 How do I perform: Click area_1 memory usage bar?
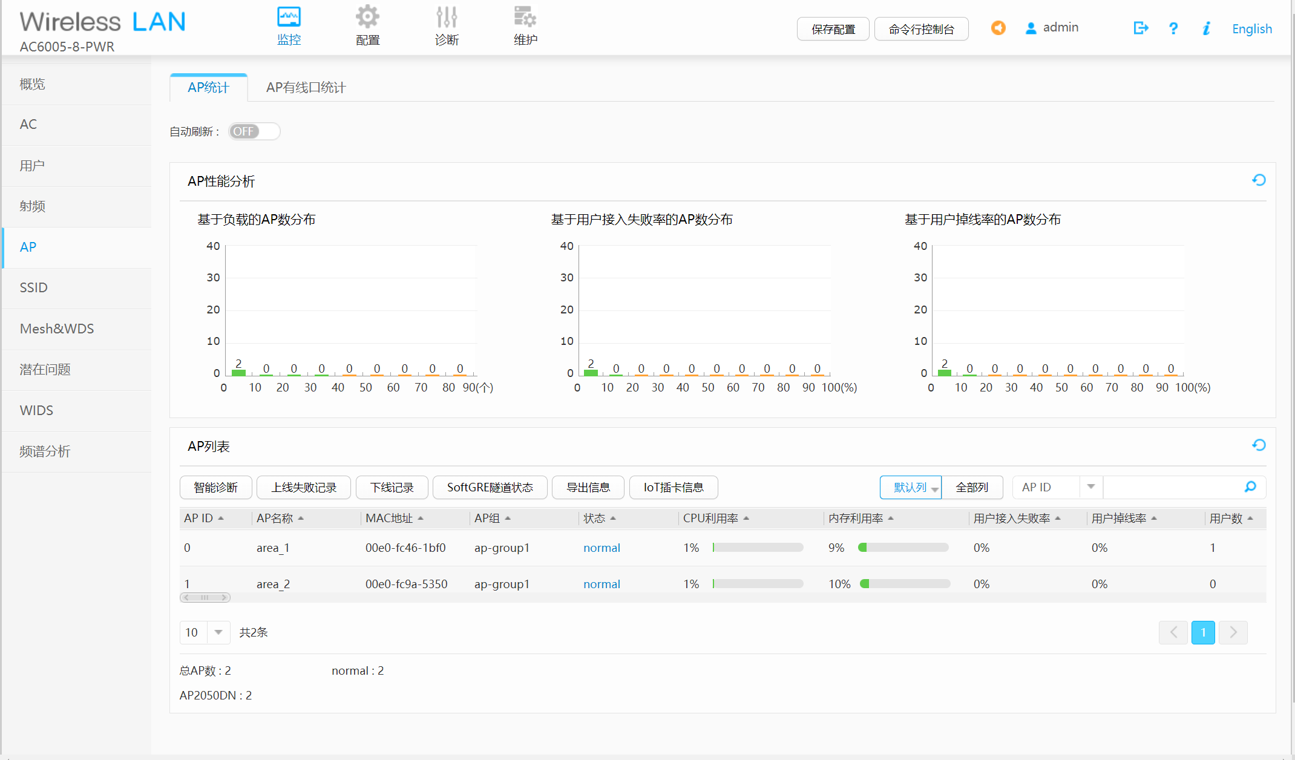[x=903, y=548]
